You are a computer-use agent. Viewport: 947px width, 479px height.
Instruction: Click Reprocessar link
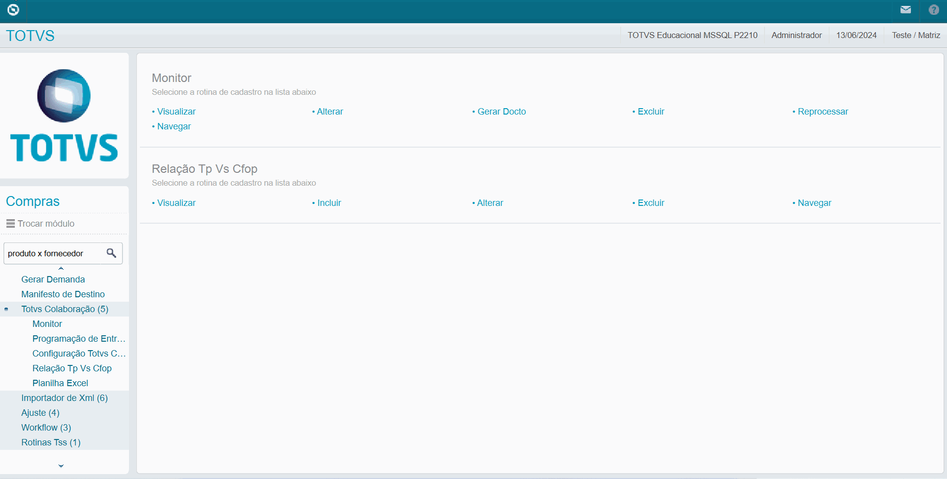click(x=823, y=112)
